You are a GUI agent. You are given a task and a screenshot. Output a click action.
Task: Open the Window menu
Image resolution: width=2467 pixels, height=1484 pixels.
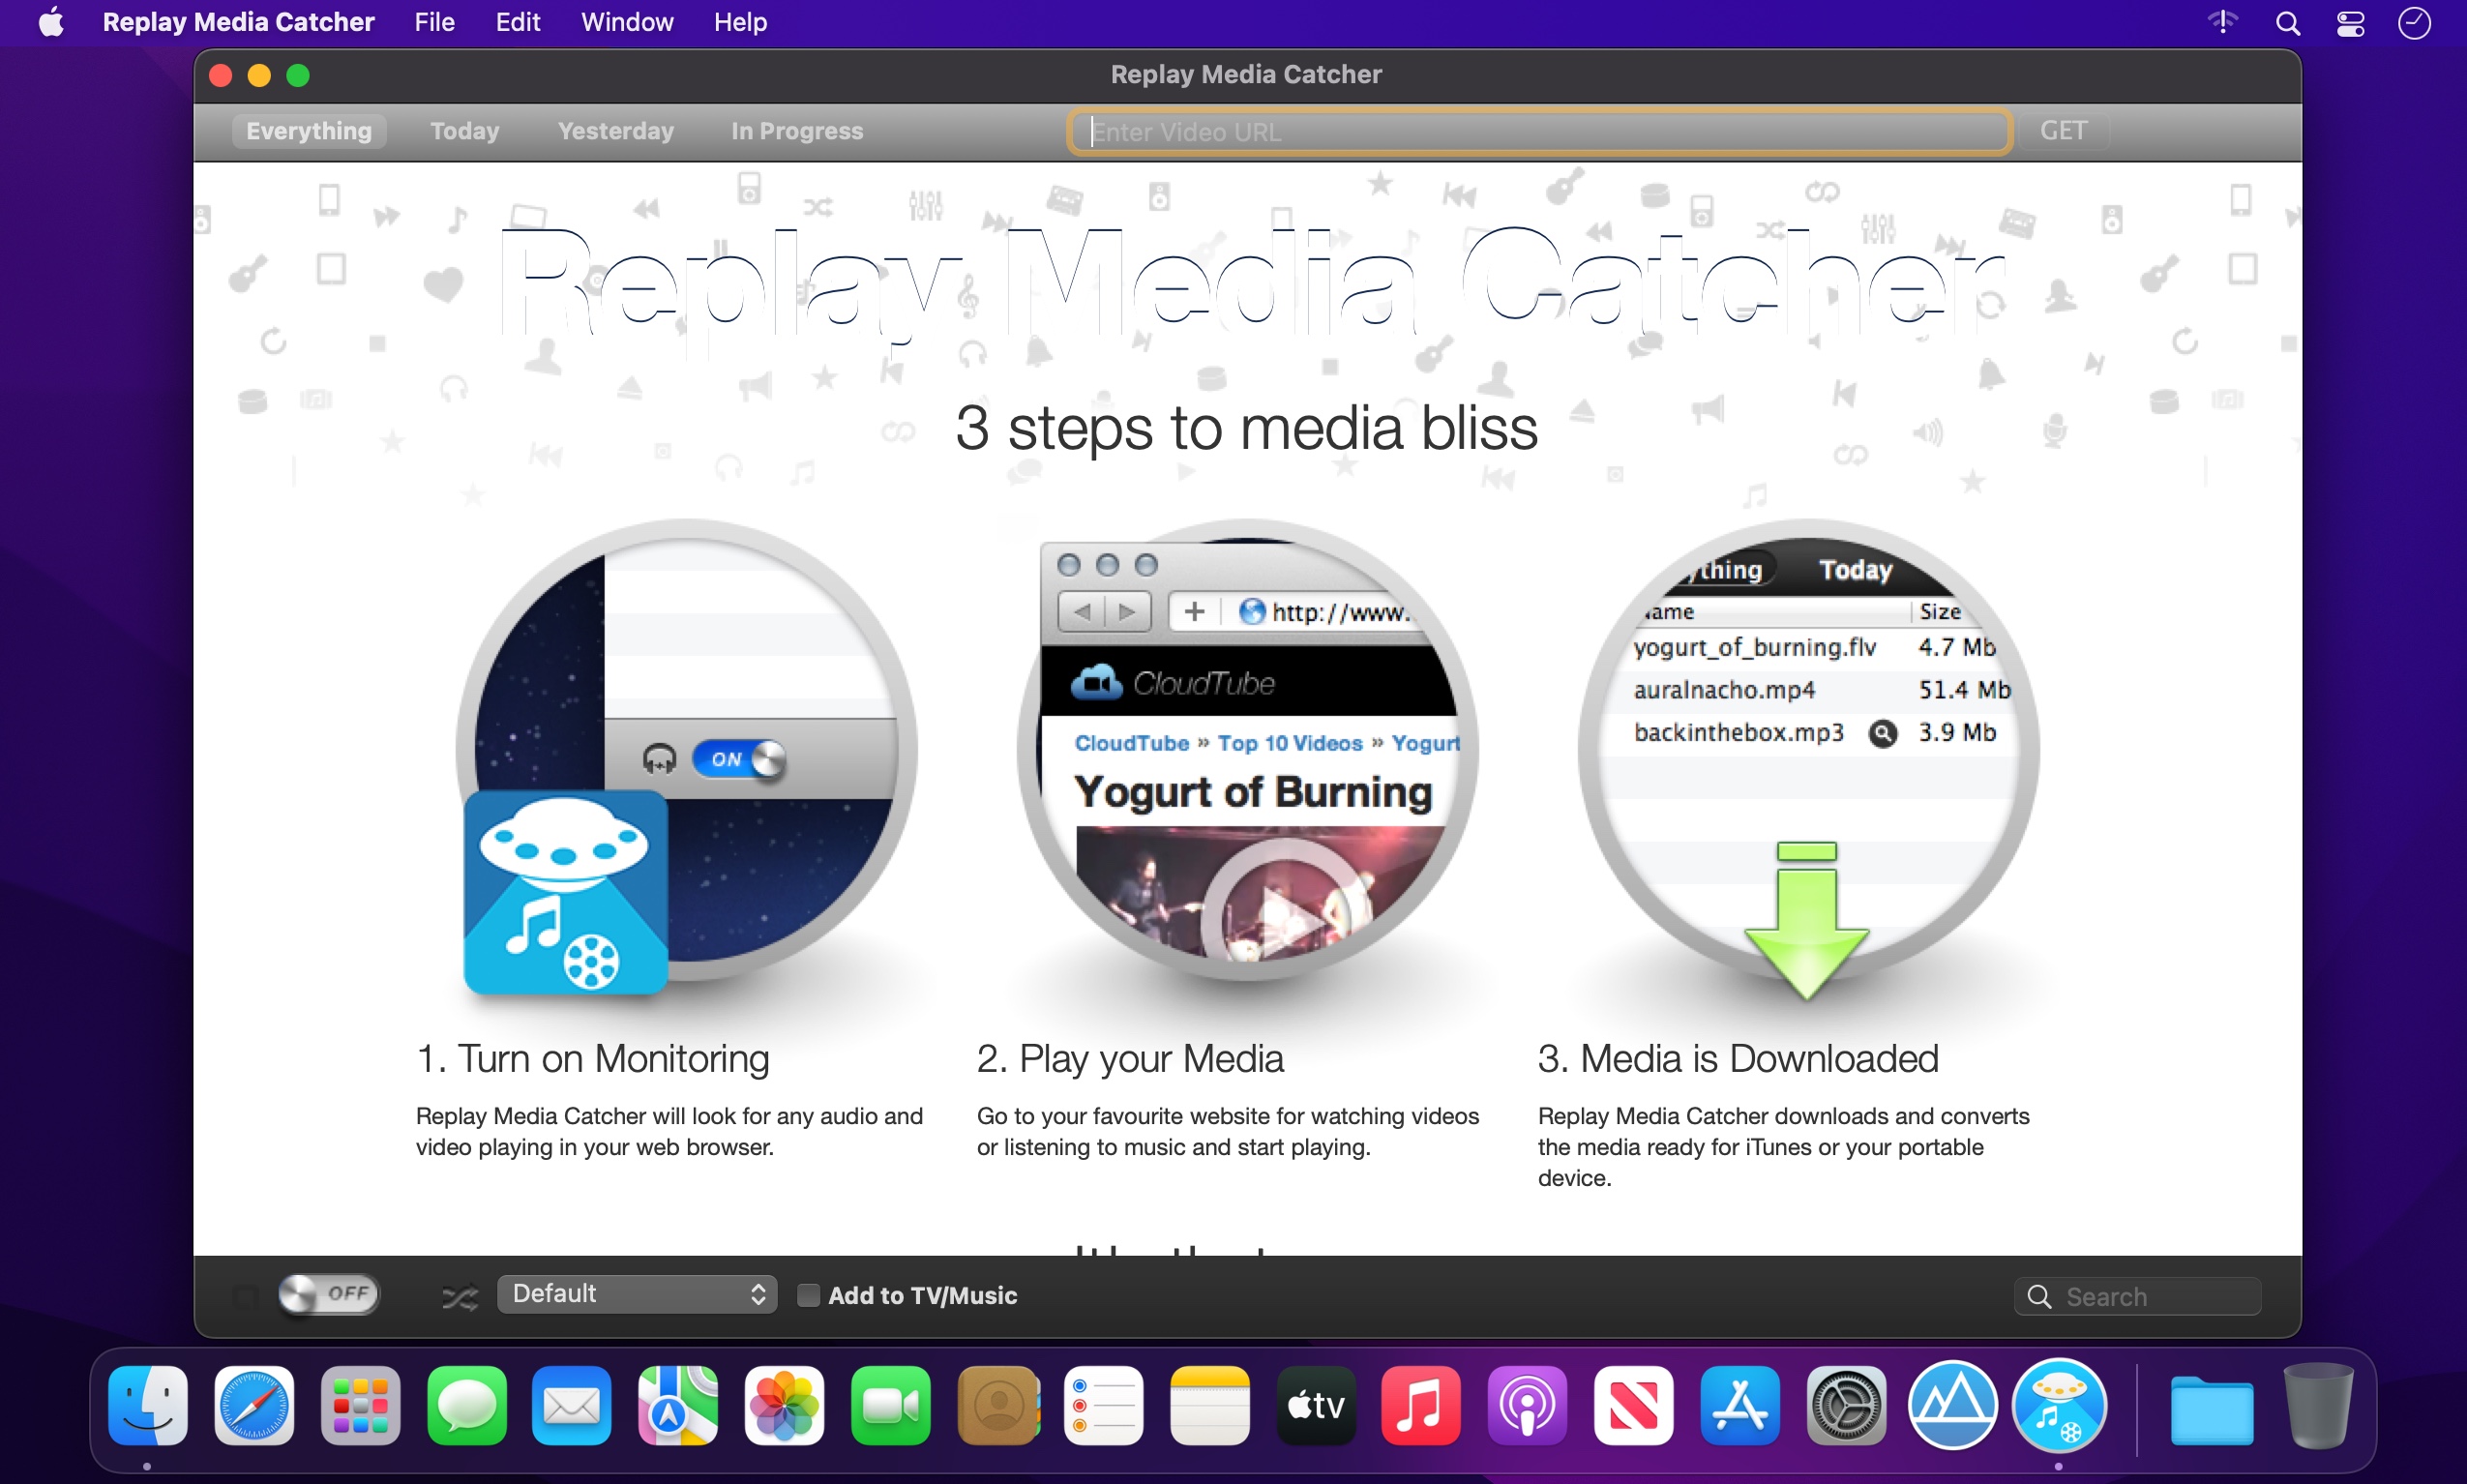point(627,22)
